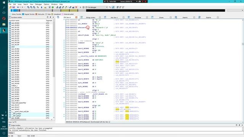Viewport: 244px width, 137px height.
Task: Switch to the Enums tab
Action: pyautogui.click(x=161, y=18)
